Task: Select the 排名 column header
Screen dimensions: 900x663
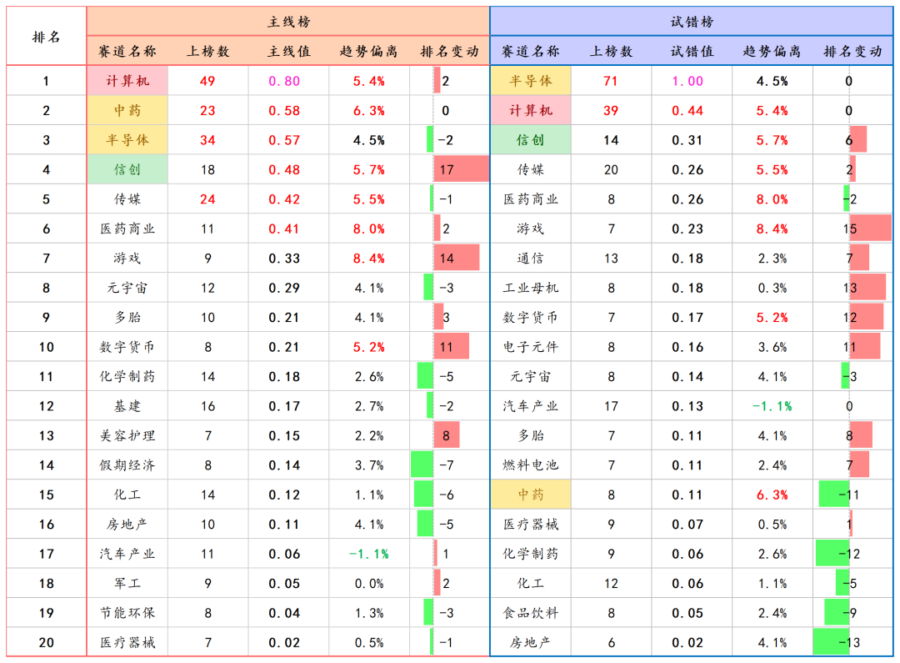Action: pos(46,37)
